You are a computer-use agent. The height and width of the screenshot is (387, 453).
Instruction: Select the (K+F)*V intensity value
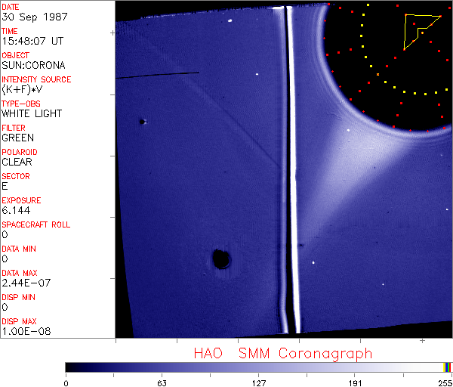(22, 89)
